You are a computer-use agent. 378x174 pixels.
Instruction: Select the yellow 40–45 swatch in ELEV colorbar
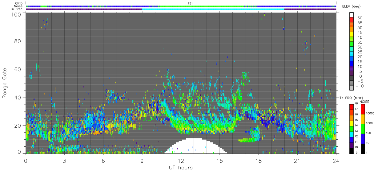[352, 35]
